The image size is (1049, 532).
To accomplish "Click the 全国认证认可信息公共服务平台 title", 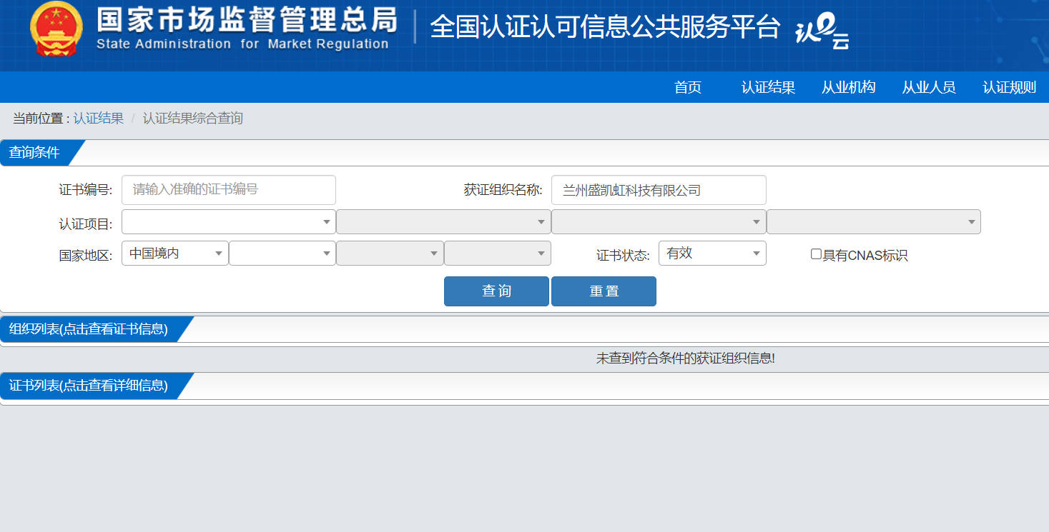I will pos(605,27).
